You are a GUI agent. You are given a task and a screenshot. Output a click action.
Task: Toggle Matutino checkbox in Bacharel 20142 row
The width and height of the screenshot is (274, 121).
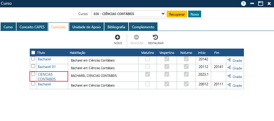(148, 59)
